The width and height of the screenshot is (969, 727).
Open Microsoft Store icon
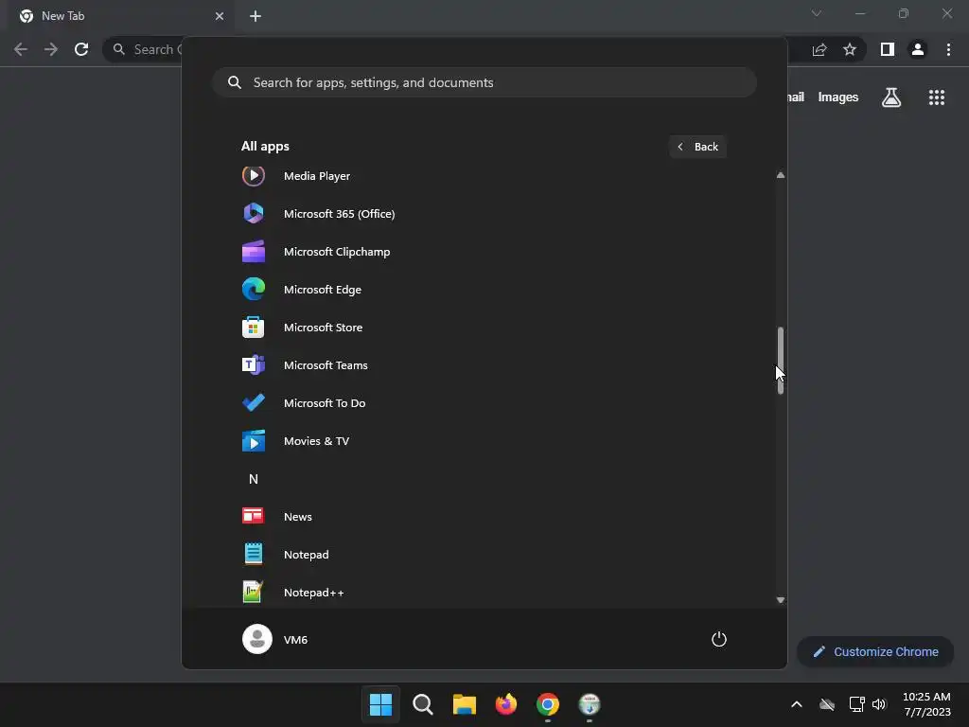coord(254,327)
